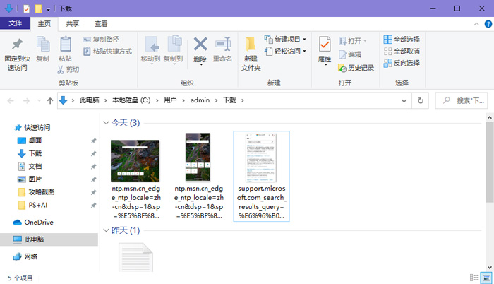Click the Copy icon in clipboard group

pyautogui.click(x=43, y=45)
